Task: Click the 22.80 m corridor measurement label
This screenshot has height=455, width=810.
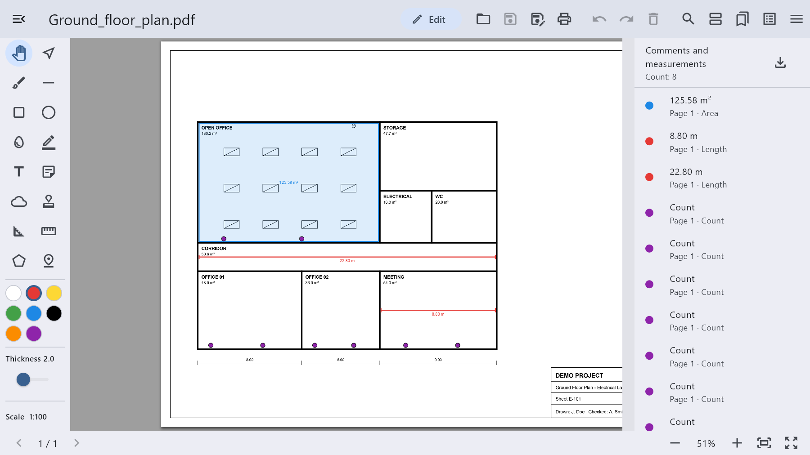Action: click(x=347, y=261)
